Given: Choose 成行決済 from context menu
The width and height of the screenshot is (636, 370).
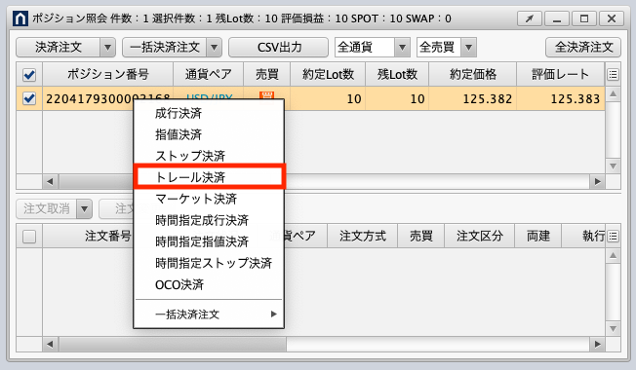Looking at the screenshot, I should pyautogui.click(x=209, y=113).
